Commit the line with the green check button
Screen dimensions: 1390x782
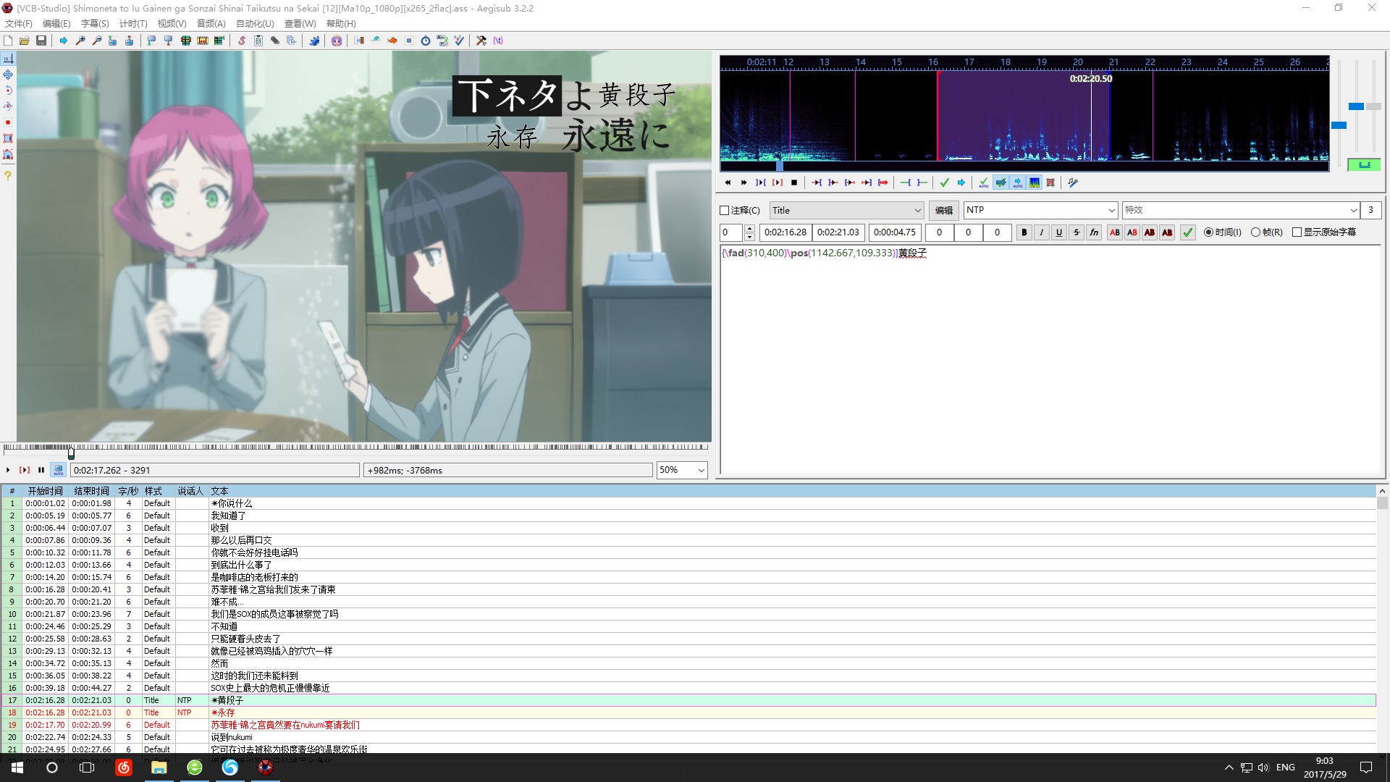tap(1187, 232)
